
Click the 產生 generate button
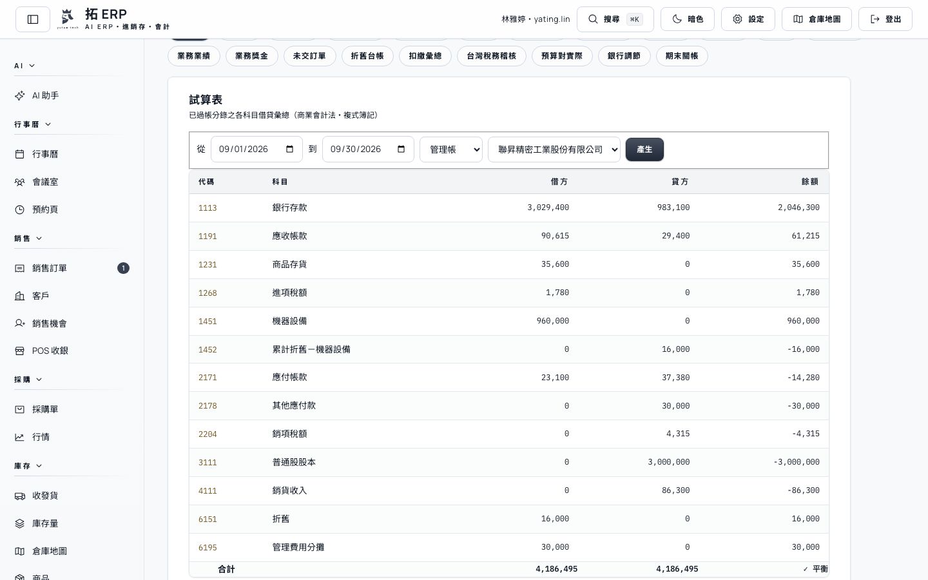[644, 150]
